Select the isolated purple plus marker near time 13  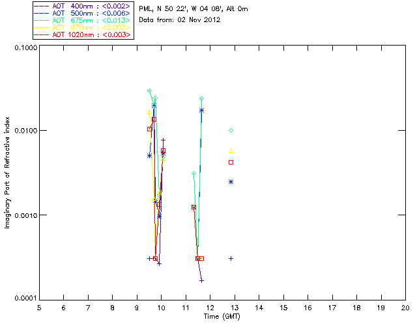231,258
